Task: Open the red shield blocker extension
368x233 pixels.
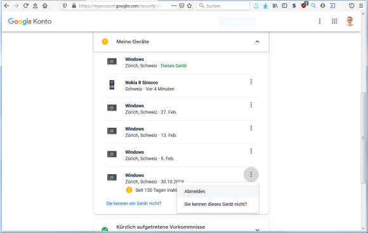Action: coord(304,5)
